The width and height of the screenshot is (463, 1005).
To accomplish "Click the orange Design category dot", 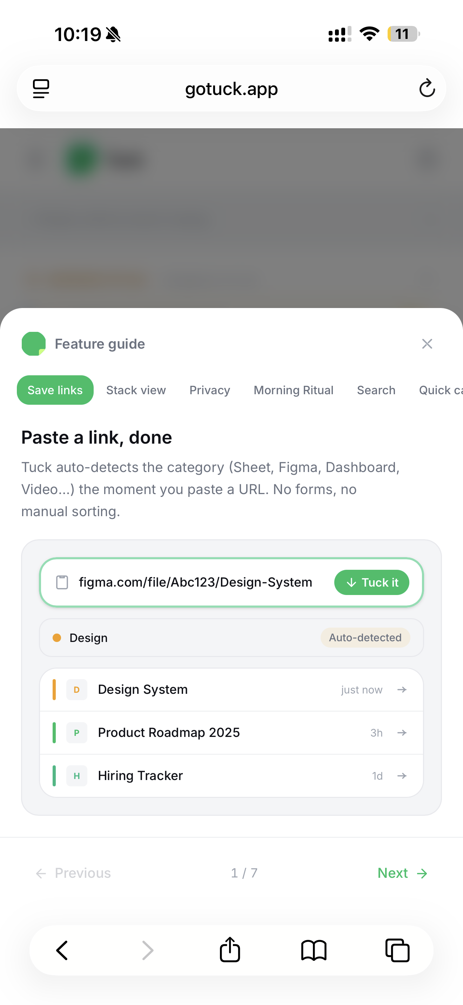I will (x=56, y=638).
